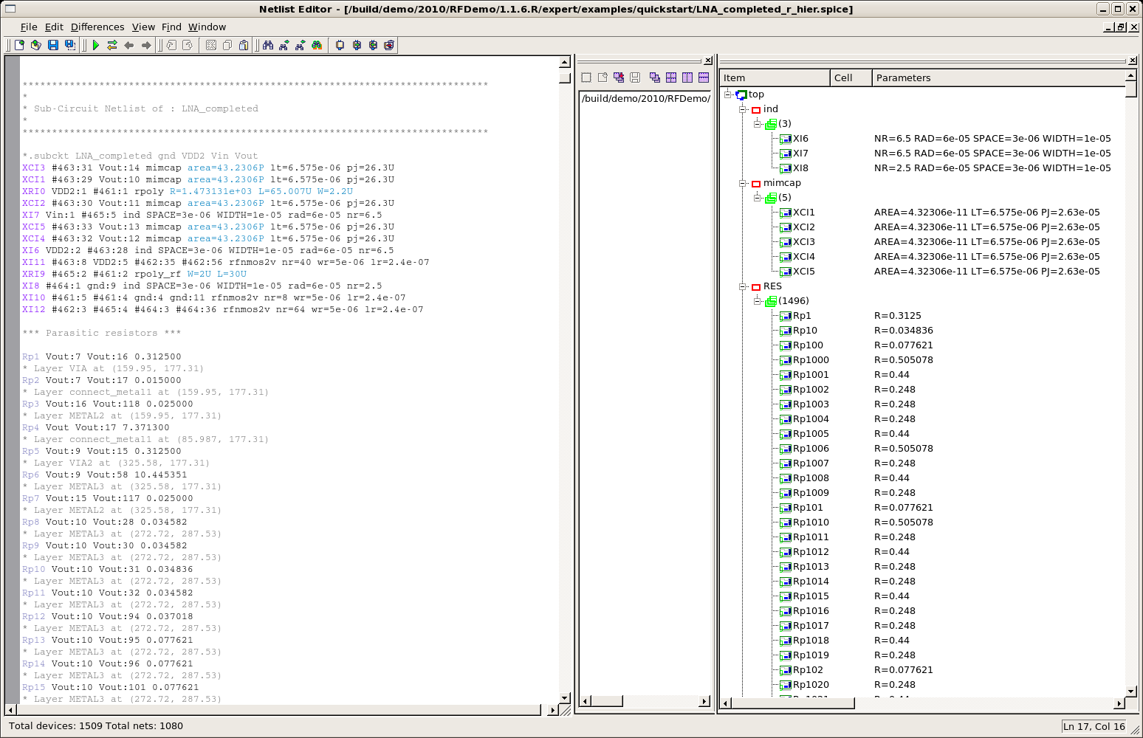Click the binoculars Find icon
The image size is (1143, 738).
268,45
